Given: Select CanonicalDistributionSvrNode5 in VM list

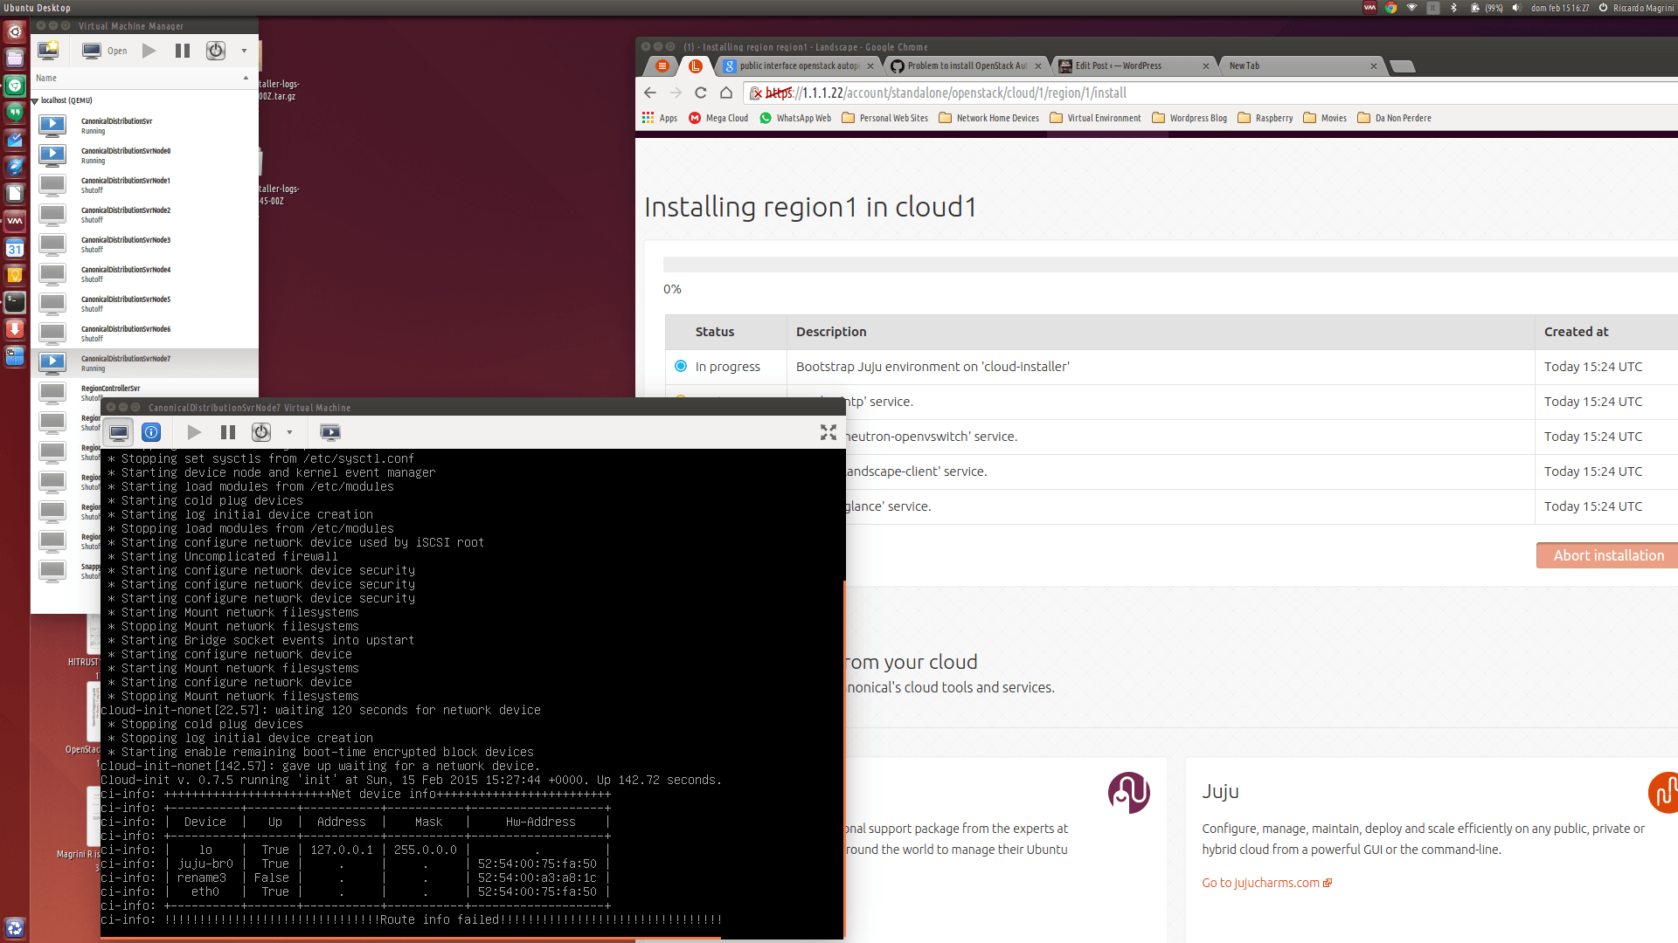Looking at the screenshot, I should 145,304.
